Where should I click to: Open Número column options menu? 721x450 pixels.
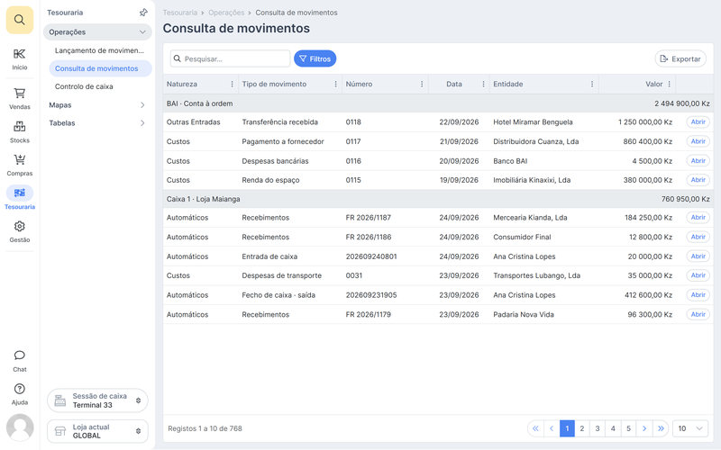(x=422, y=84)
